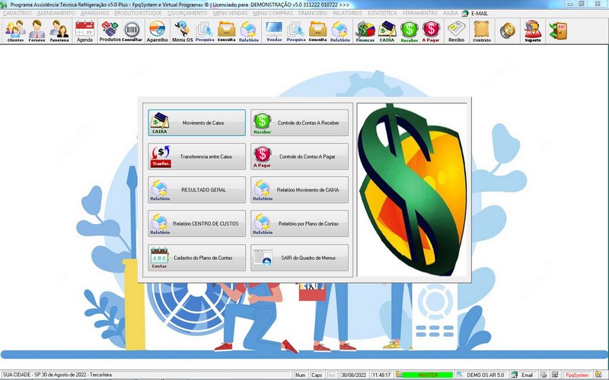Open the Produtos toolbar icon
Image resolution: width=609 pixels, height=380 pixels.
(110, 30)
